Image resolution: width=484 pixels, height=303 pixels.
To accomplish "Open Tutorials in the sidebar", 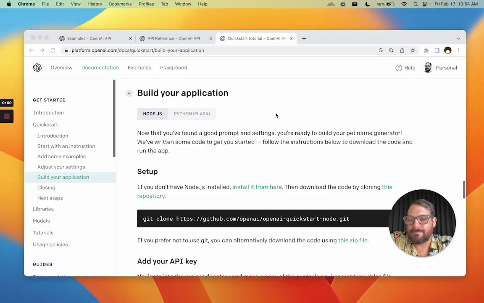I will point(43,232).
